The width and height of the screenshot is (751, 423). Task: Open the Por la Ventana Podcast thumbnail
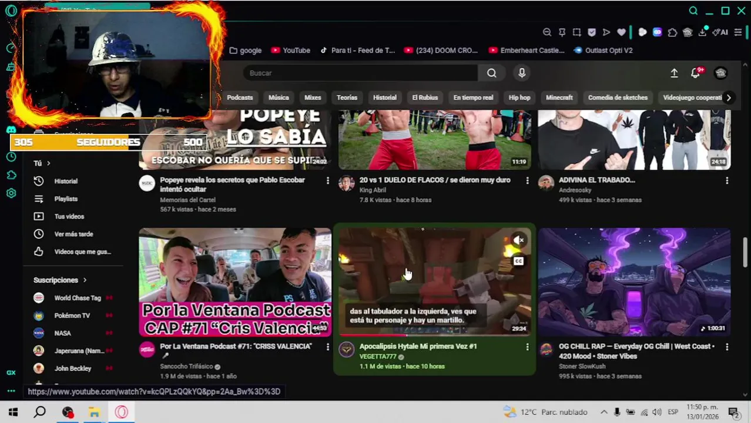[235, 282]
